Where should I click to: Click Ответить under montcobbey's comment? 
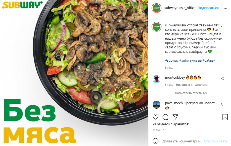click(201, 85)
